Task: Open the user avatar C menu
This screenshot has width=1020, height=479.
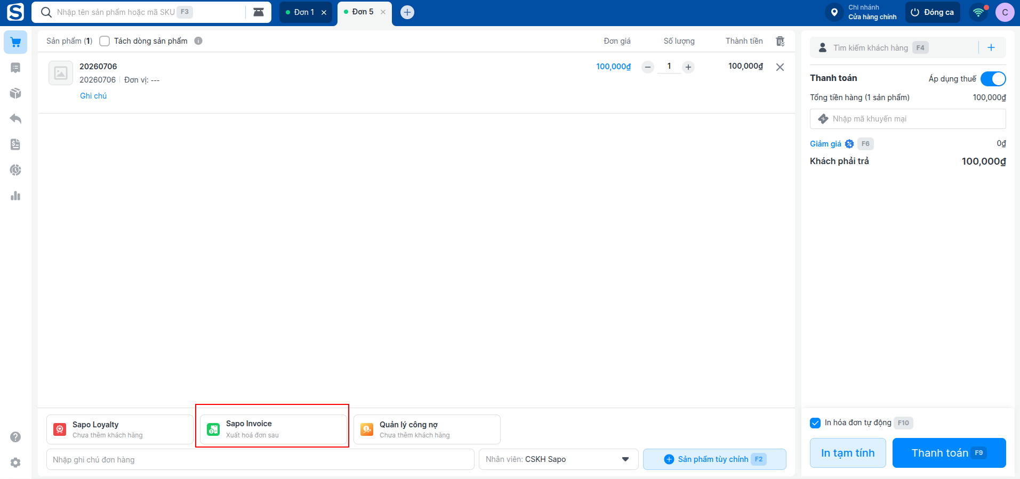Action: coord(1005,12)
